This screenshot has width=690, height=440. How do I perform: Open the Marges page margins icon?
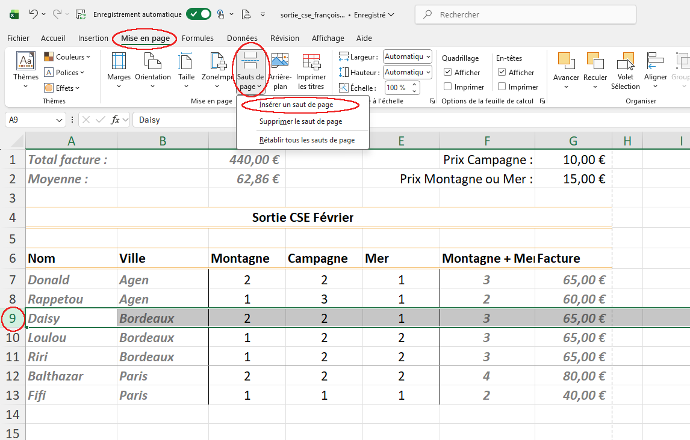click(119, 63)
